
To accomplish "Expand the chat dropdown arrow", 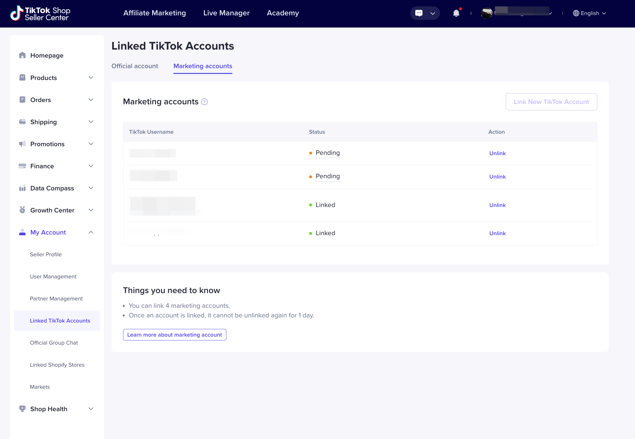I will 433,13.
